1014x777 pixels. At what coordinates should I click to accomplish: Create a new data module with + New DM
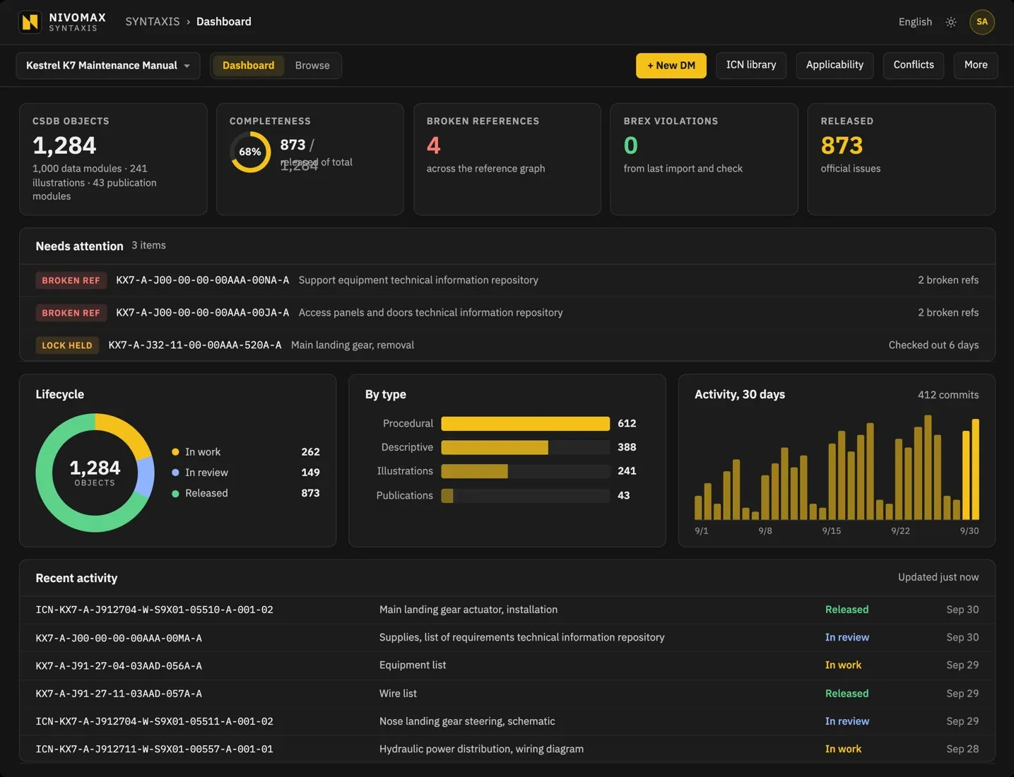tap(671, 66)
